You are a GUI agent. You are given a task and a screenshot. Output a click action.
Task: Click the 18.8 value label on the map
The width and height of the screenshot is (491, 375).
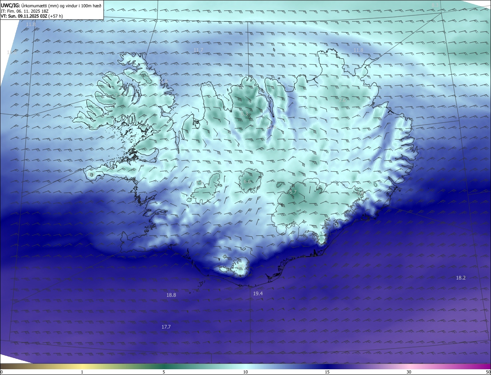tap(171, 295)
